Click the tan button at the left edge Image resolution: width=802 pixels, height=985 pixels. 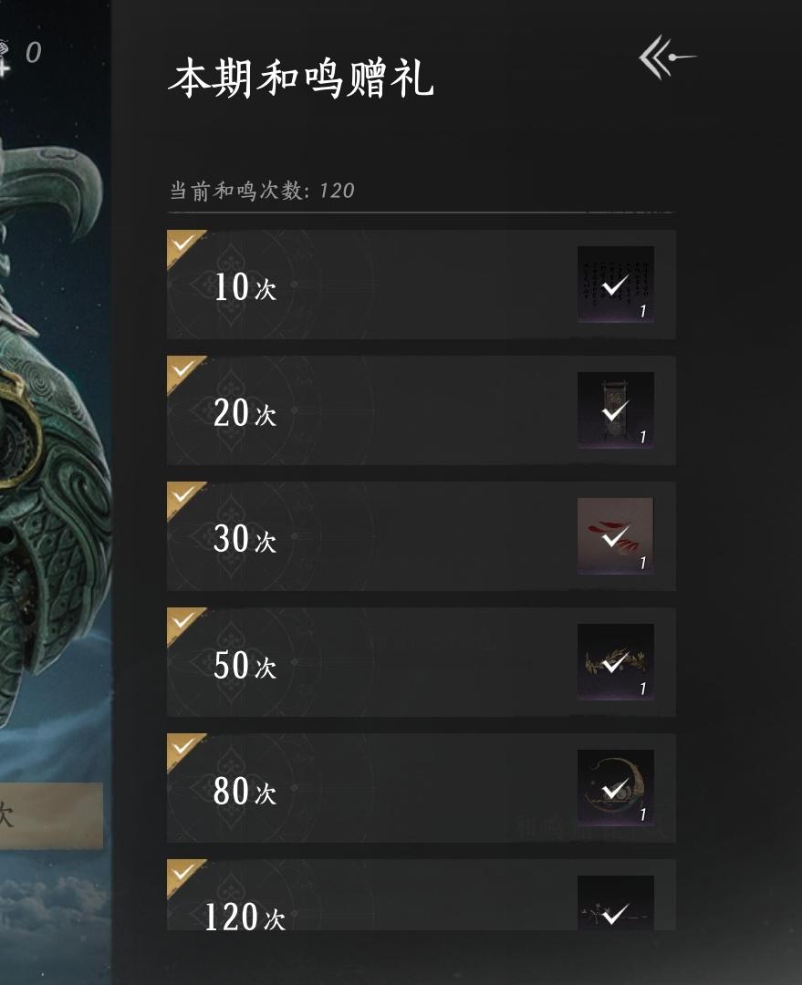coord(50,814)
